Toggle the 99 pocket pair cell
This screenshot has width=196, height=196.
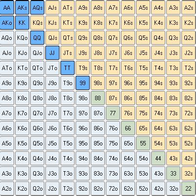[82, 83]
